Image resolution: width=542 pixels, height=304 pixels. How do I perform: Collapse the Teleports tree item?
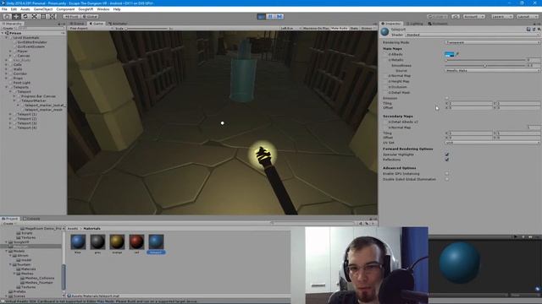pyautogui.click(x=7, y=87)
